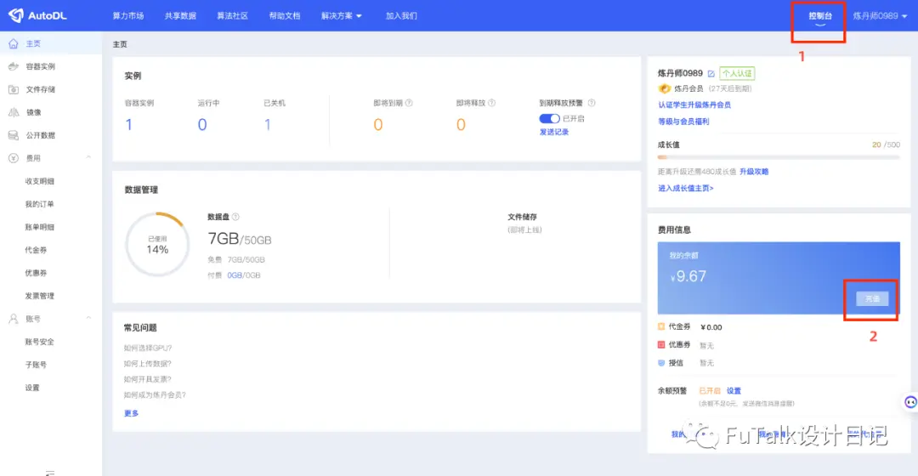Click the AutoDL logo in the header
918x476 pixels.
pyautogui.click(x=37, y=16)
